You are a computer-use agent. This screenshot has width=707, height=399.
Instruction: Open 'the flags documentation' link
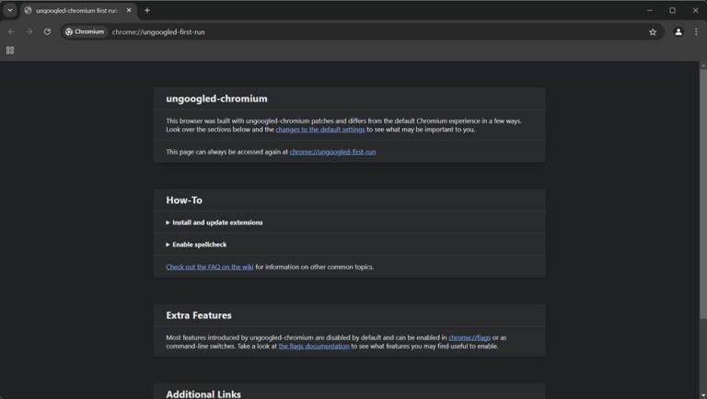tap(314, 347)
